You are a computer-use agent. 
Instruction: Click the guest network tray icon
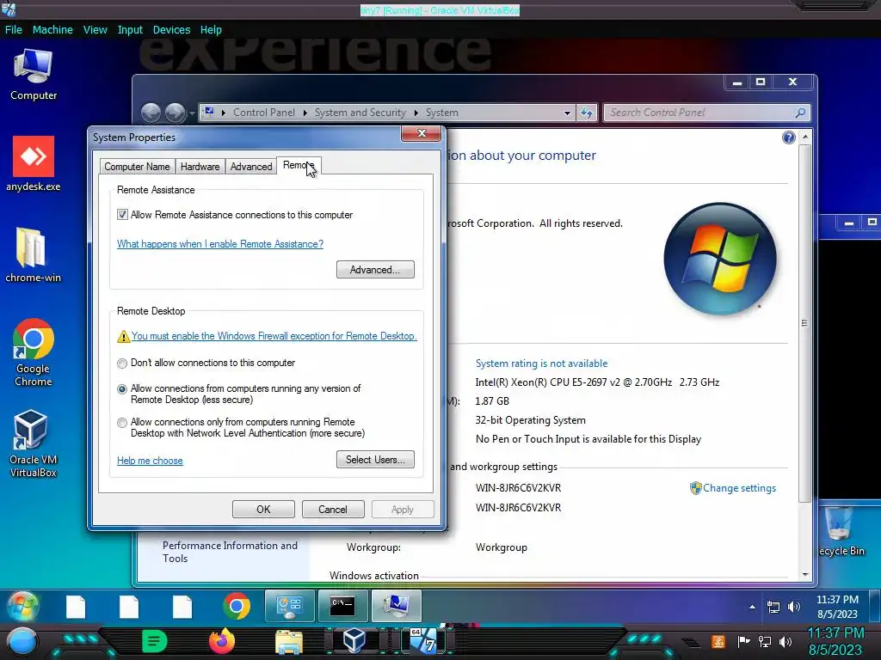pos(773,607)
